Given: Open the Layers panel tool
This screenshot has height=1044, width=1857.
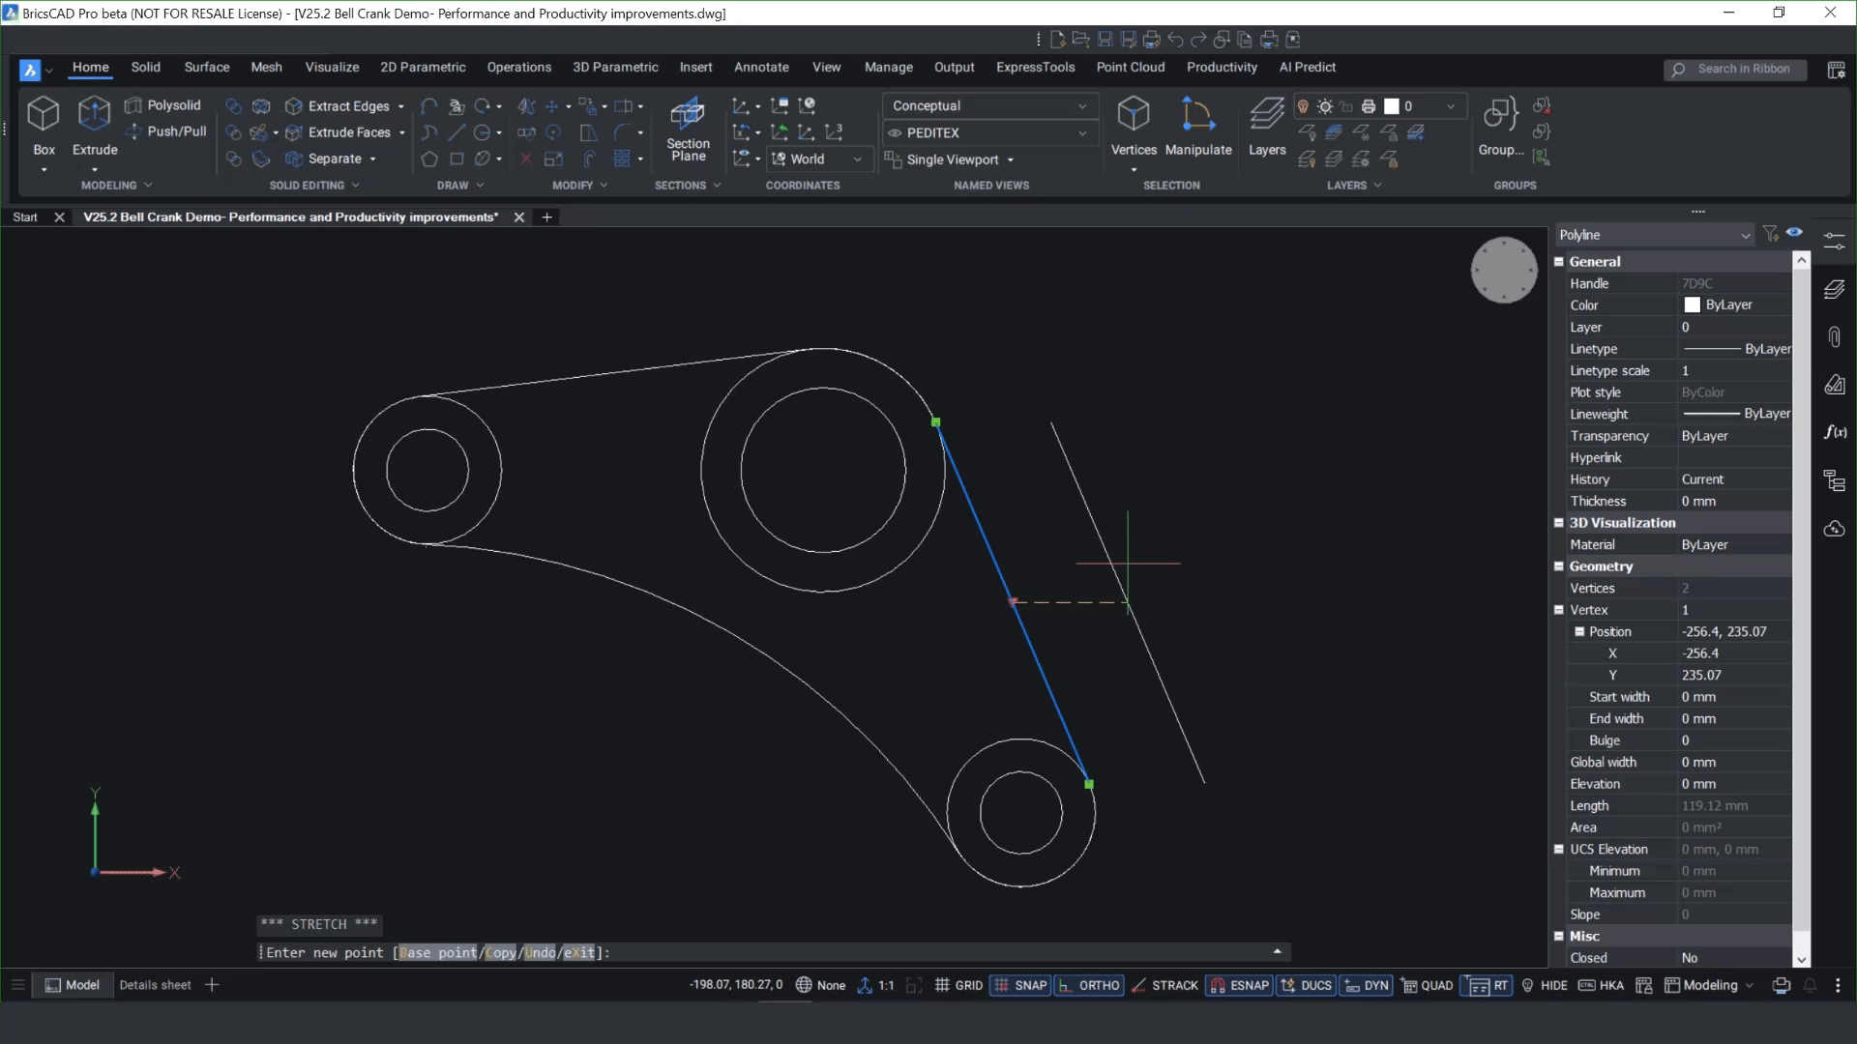Looking at the screenshot, I should point(1267,126).
